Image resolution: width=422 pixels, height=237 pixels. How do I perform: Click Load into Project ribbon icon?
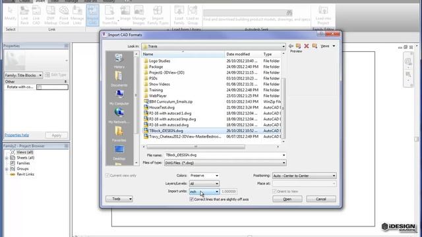[x=323, y=15]
